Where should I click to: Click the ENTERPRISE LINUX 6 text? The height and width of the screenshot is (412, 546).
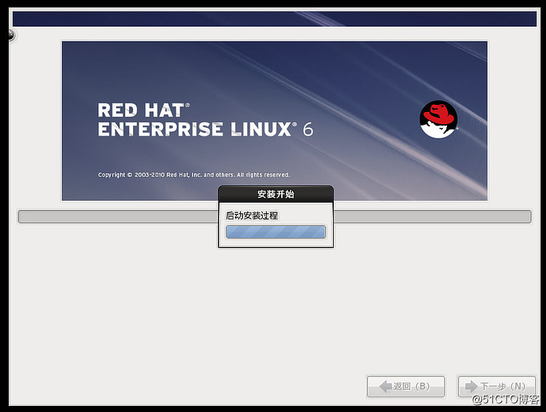click(205, 129)
